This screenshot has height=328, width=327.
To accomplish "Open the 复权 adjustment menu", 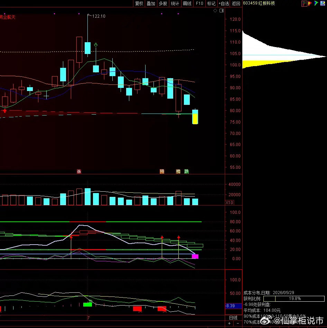I will tap(139, 3).
